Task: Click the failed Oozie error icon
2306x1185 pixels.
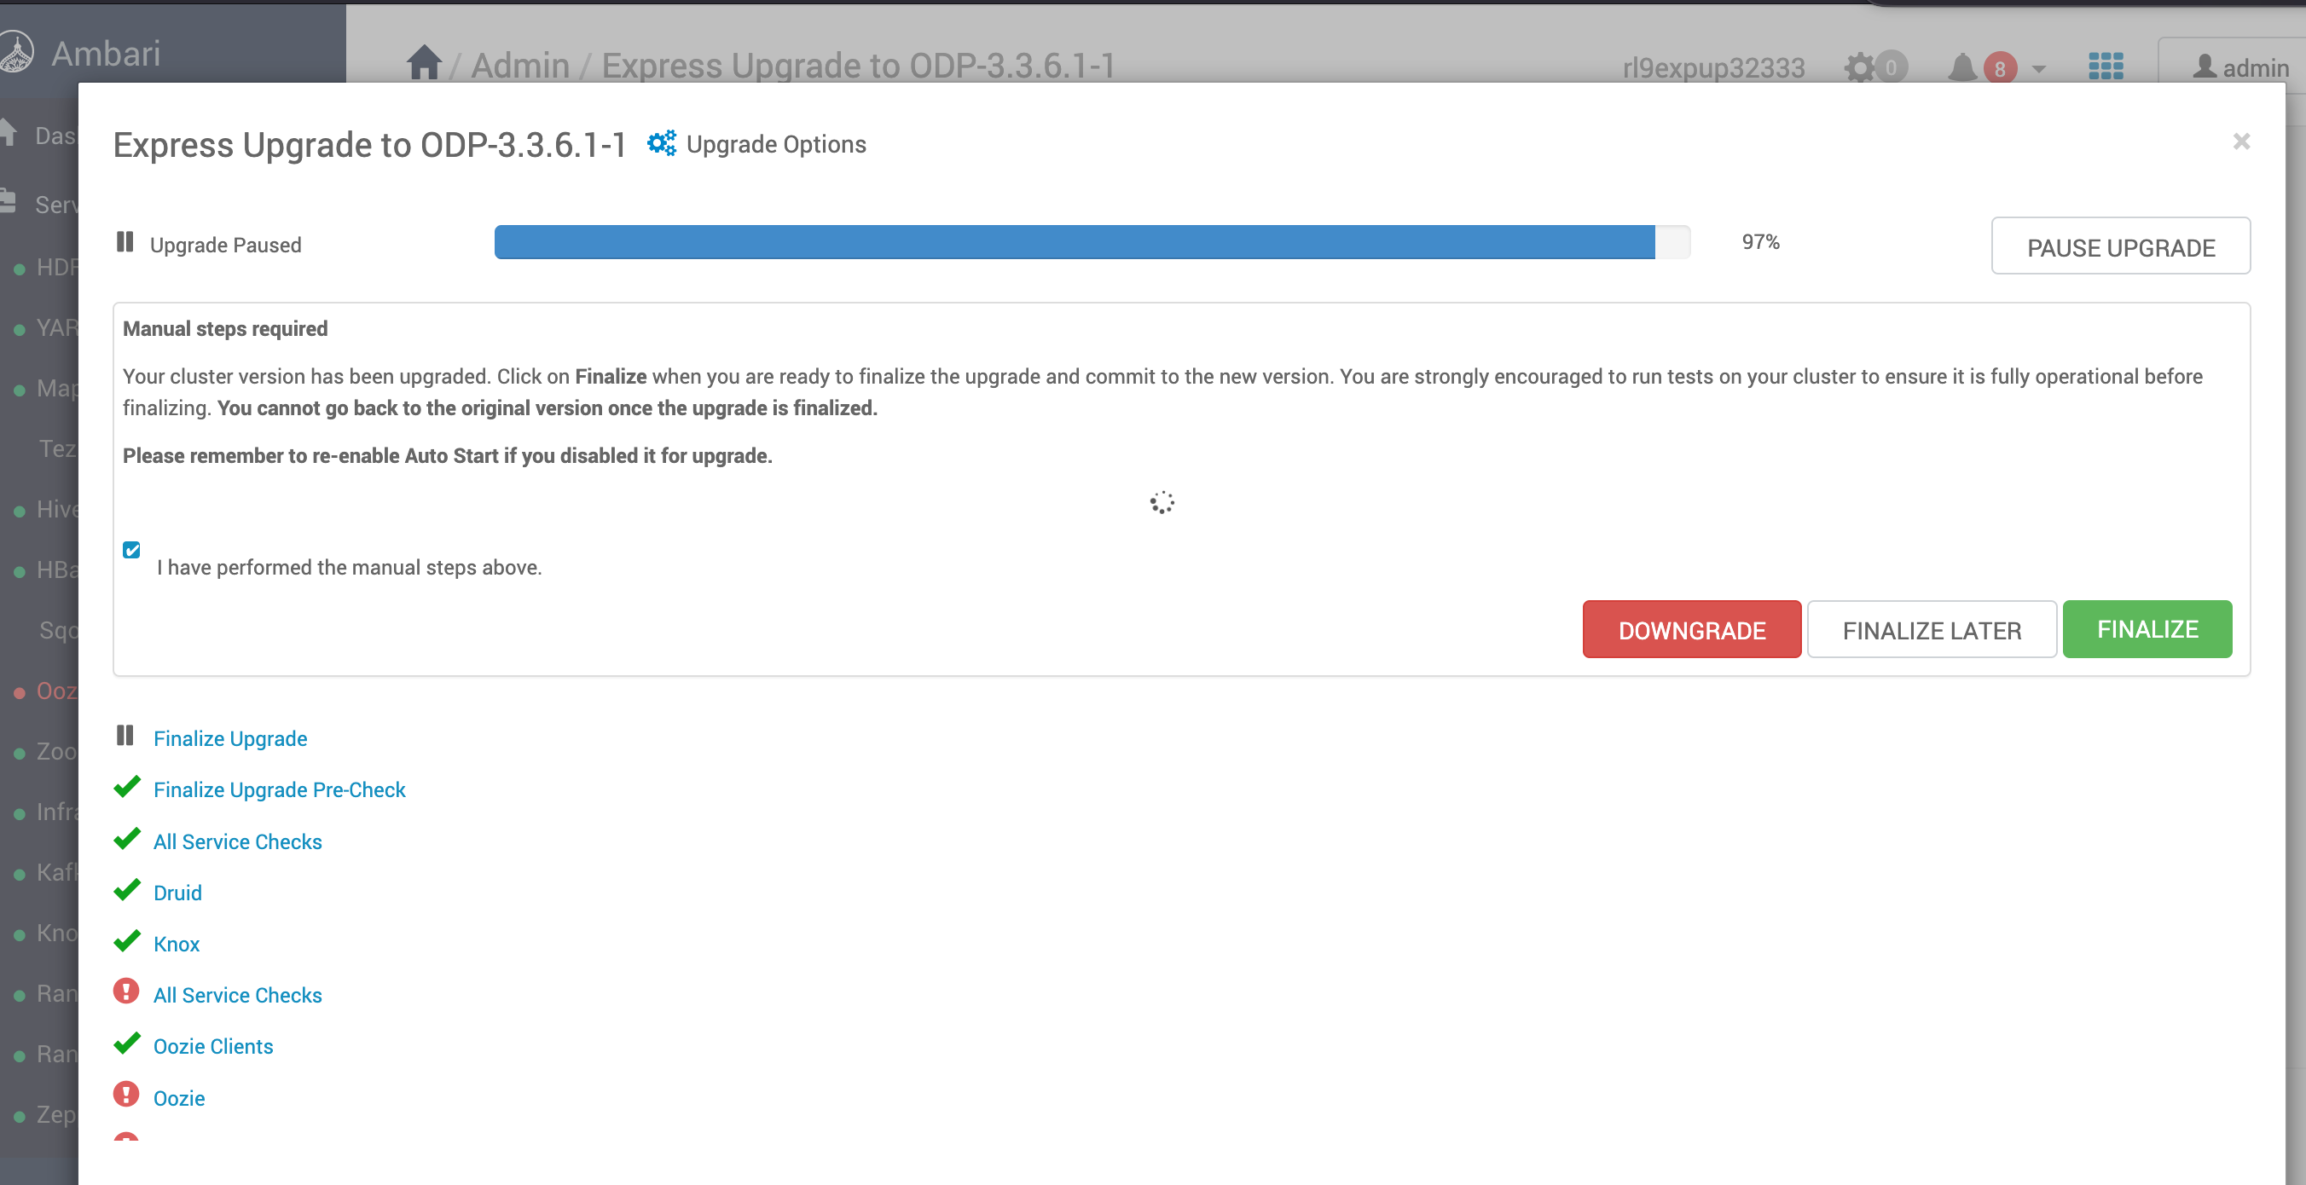Action: pyautogui.click(x=126, y=1095)
